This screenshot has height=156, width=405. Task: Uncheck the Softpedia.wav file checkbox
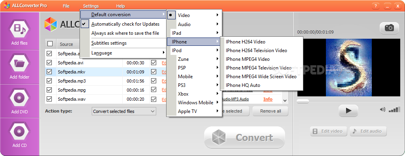pos(49,99)
